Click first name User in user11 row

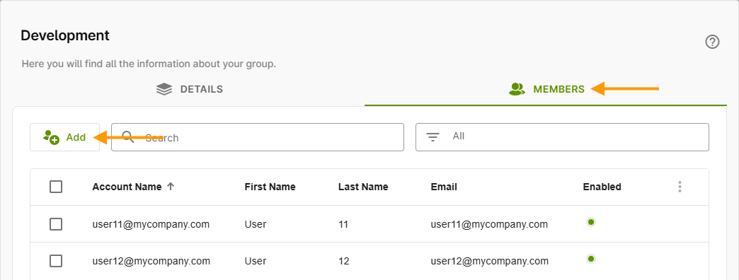click(256, 224)
